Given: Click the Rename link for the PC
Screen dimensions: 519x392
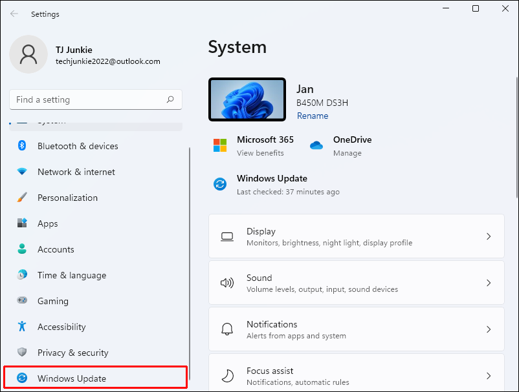Looking at the screenshot, I should pos(313,116).
